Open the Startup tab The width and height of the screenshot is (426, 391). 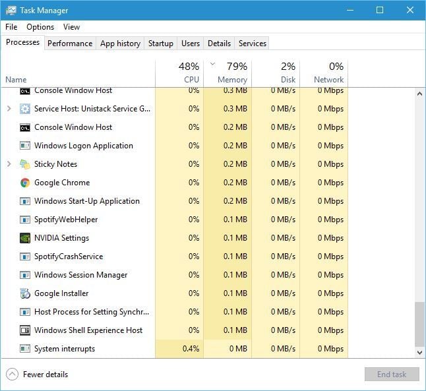coord(160,44)
